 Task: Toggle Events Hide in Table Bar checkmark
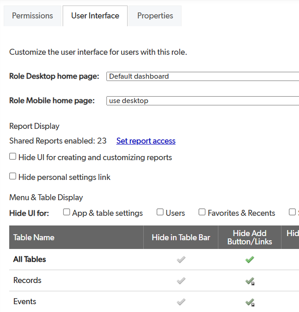coord(181,302)
